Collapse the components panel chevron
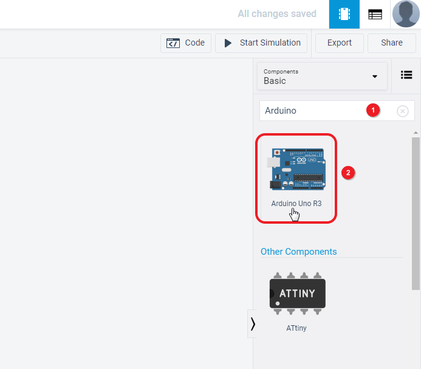 (252, 323)
